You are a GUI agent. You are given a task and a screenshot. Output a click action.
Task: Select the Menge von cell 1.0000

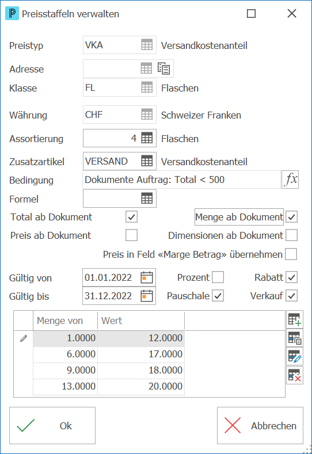(x=66, y=338)
